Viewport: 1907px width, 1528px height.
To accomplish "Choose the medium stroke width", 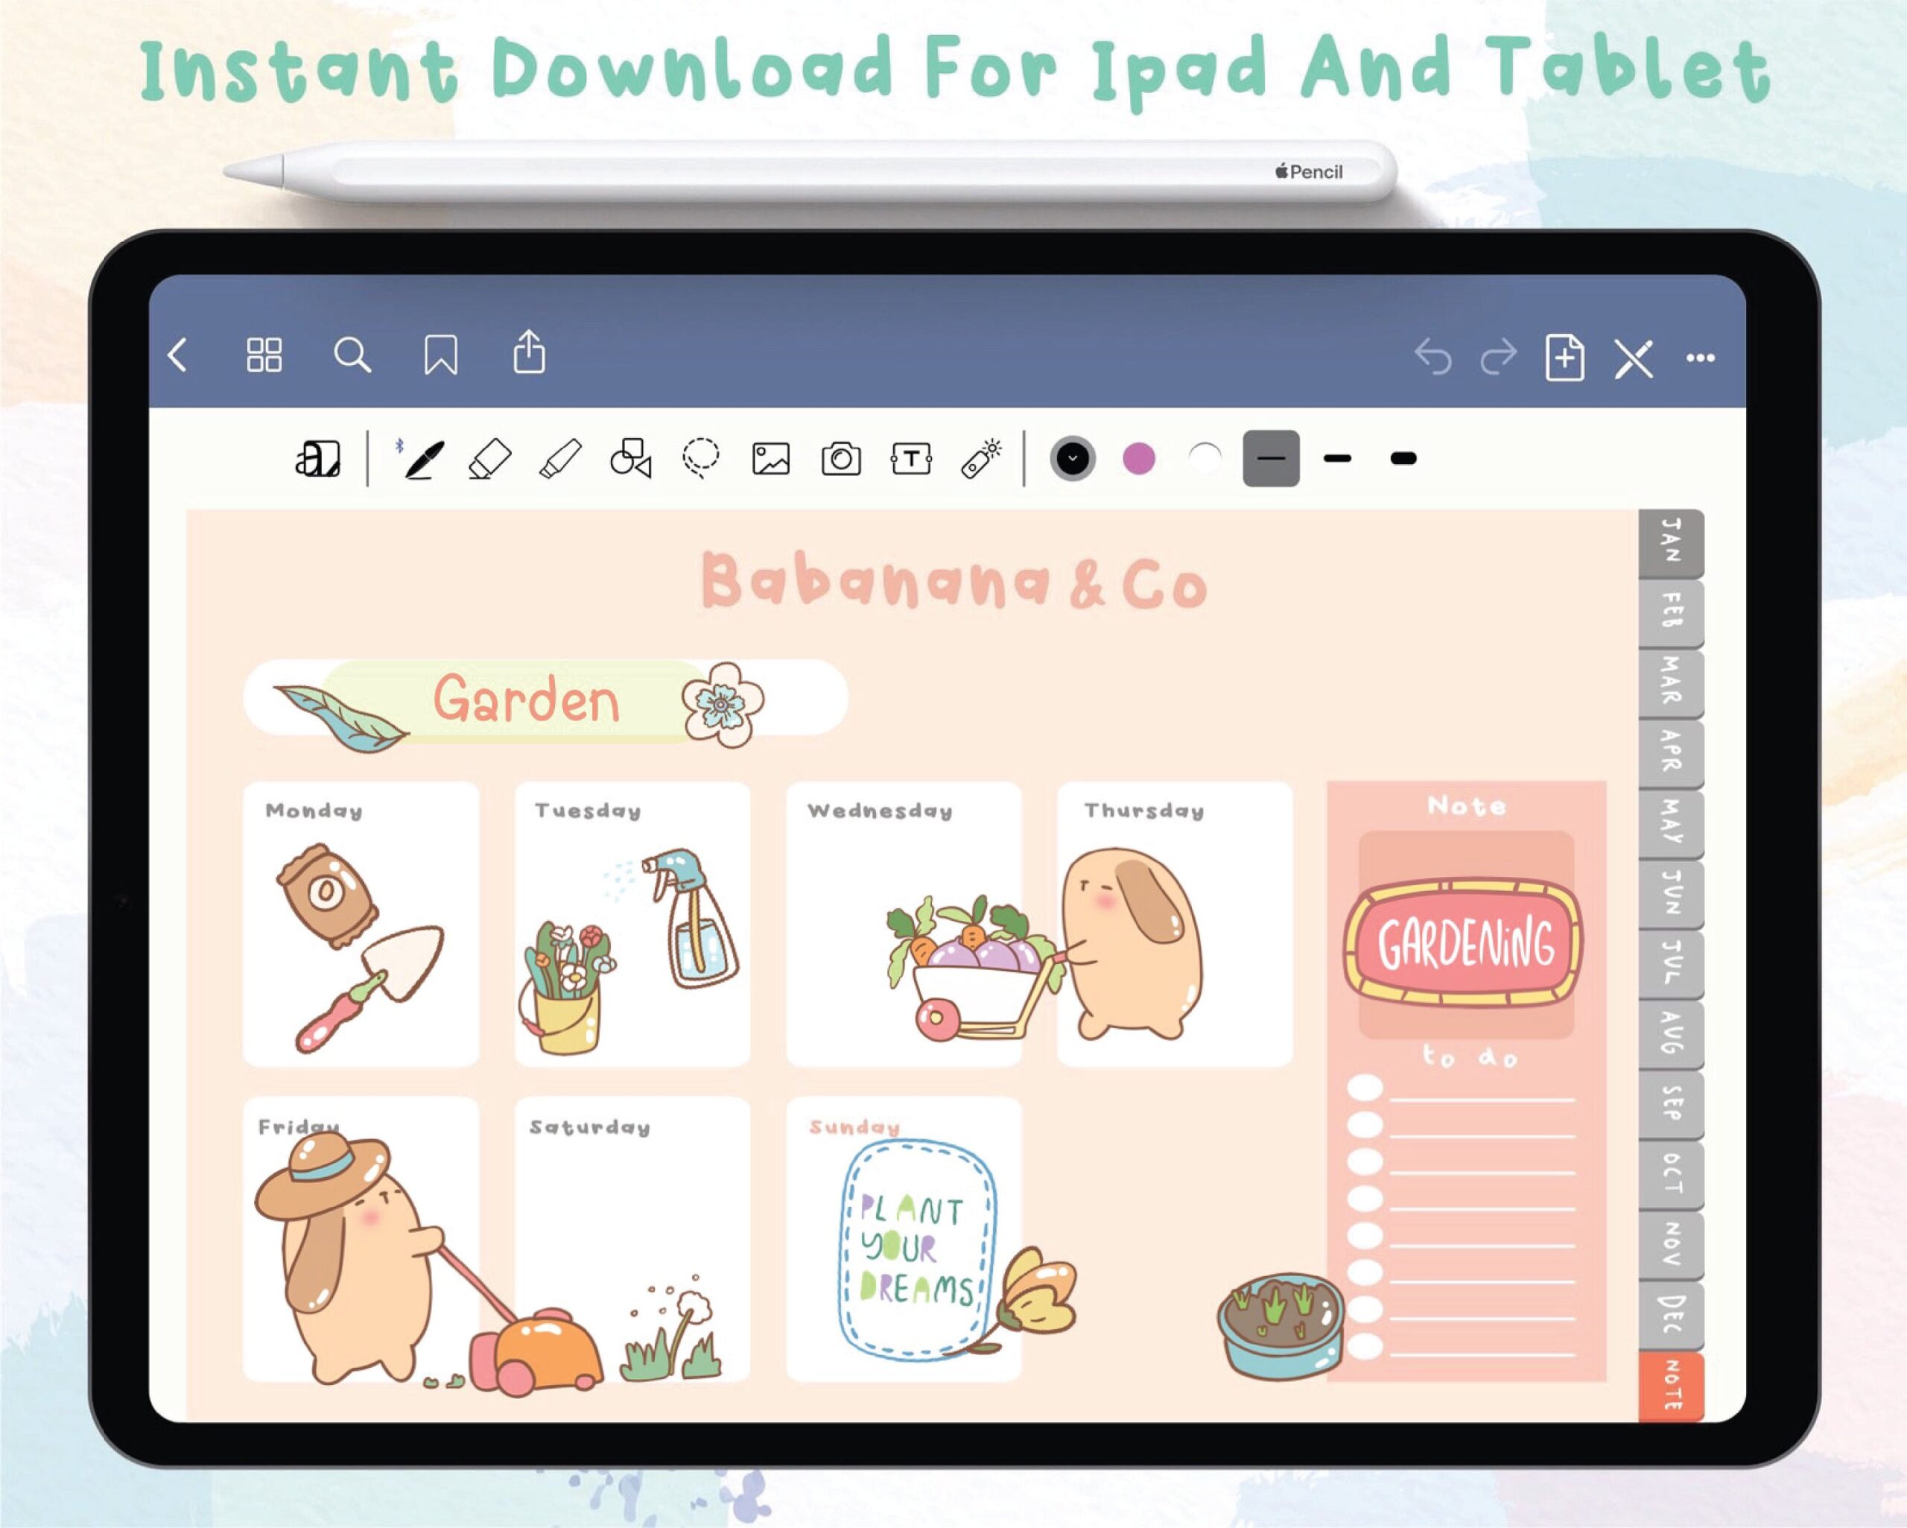I will 1337,458.
